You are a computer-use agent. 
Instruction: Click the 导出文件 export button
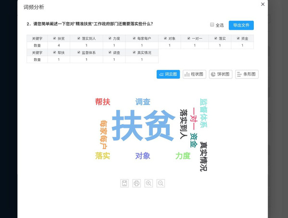[x=241, y=26]
